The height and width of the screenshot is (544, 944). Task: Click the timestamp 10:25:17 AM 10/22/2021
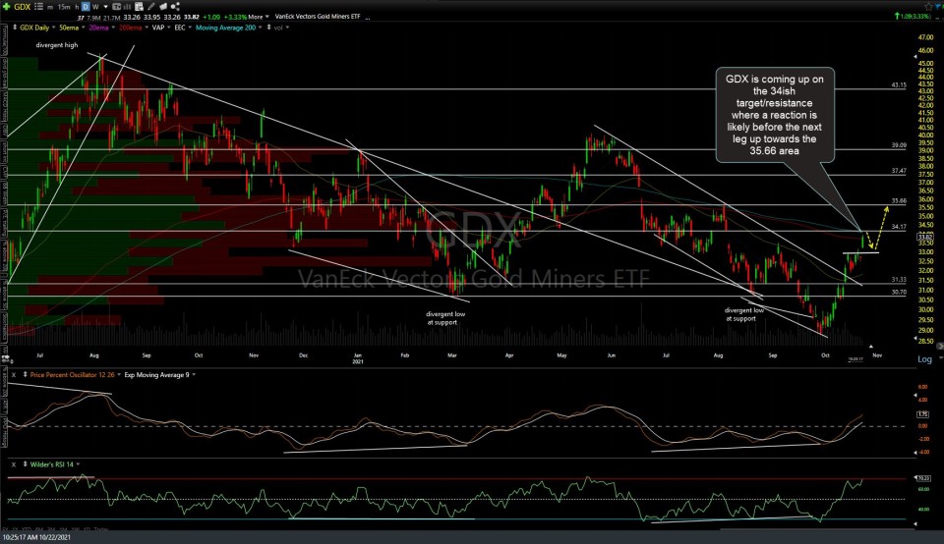pos(36,537)
